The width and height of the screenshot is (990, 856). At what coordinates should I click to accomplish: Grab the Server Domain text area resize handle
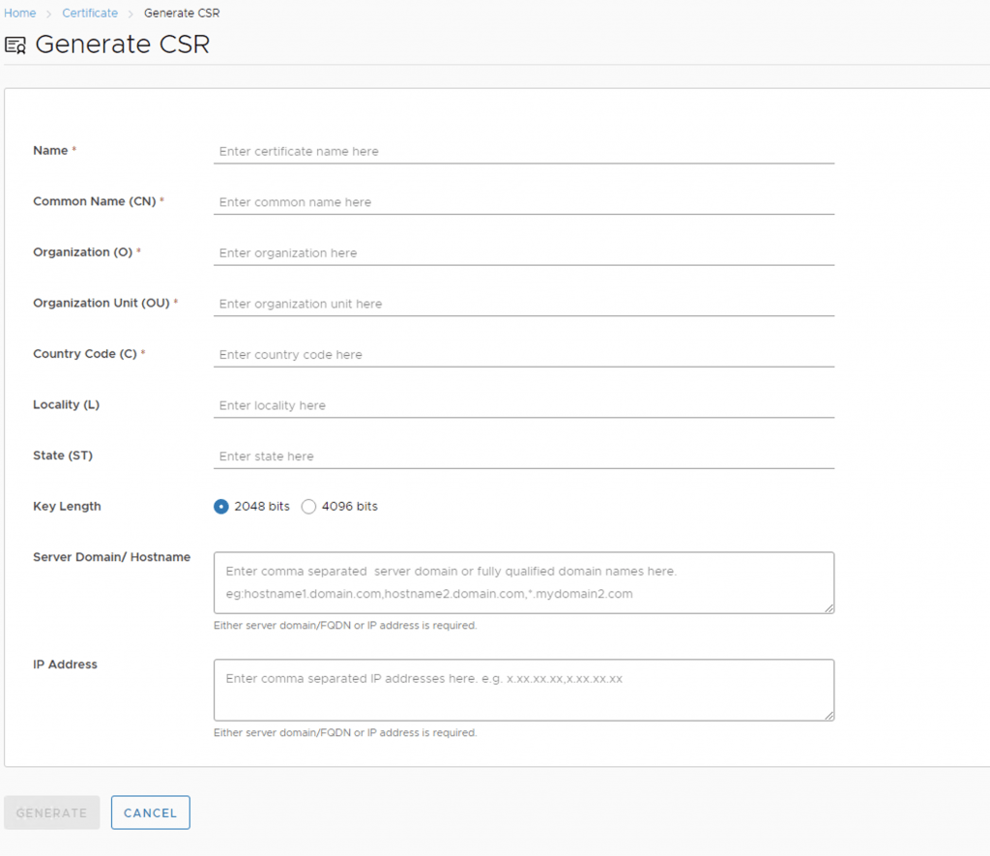click(829, 608)
